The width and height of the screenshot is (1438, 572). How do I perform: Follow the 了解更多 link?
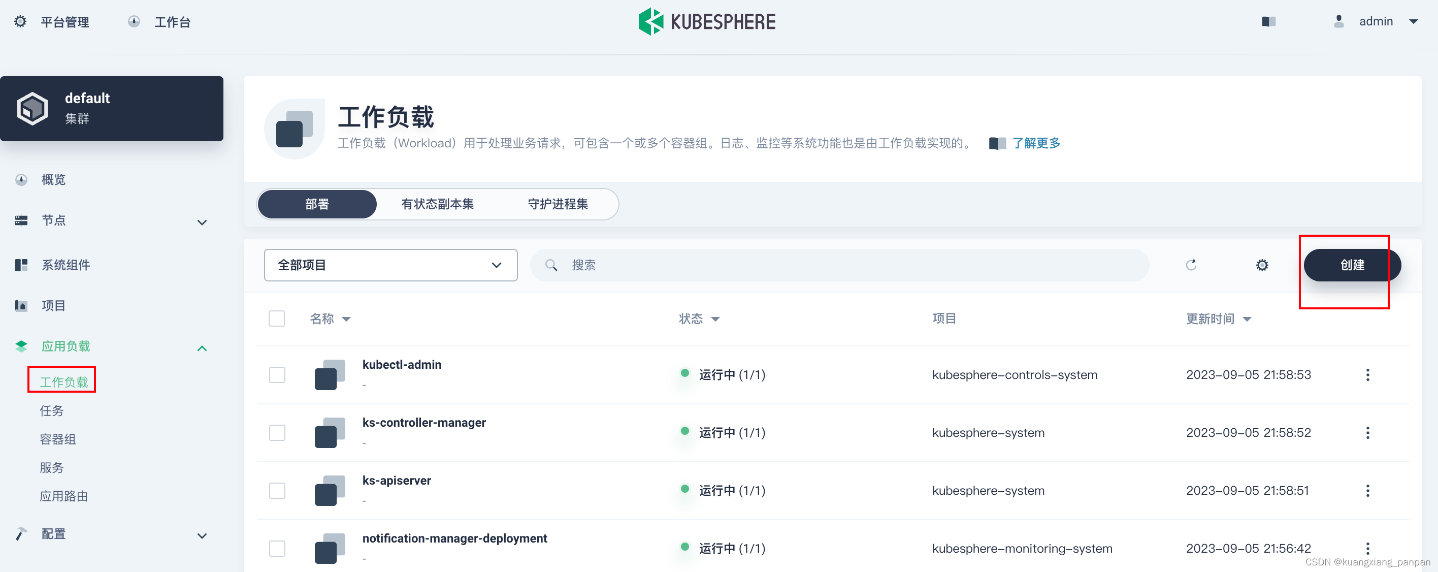click(x=1036, y=144)
